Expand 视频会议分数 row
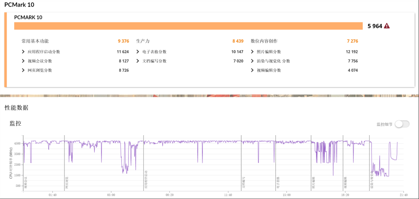The image size is (419, 199). point(23,61)
